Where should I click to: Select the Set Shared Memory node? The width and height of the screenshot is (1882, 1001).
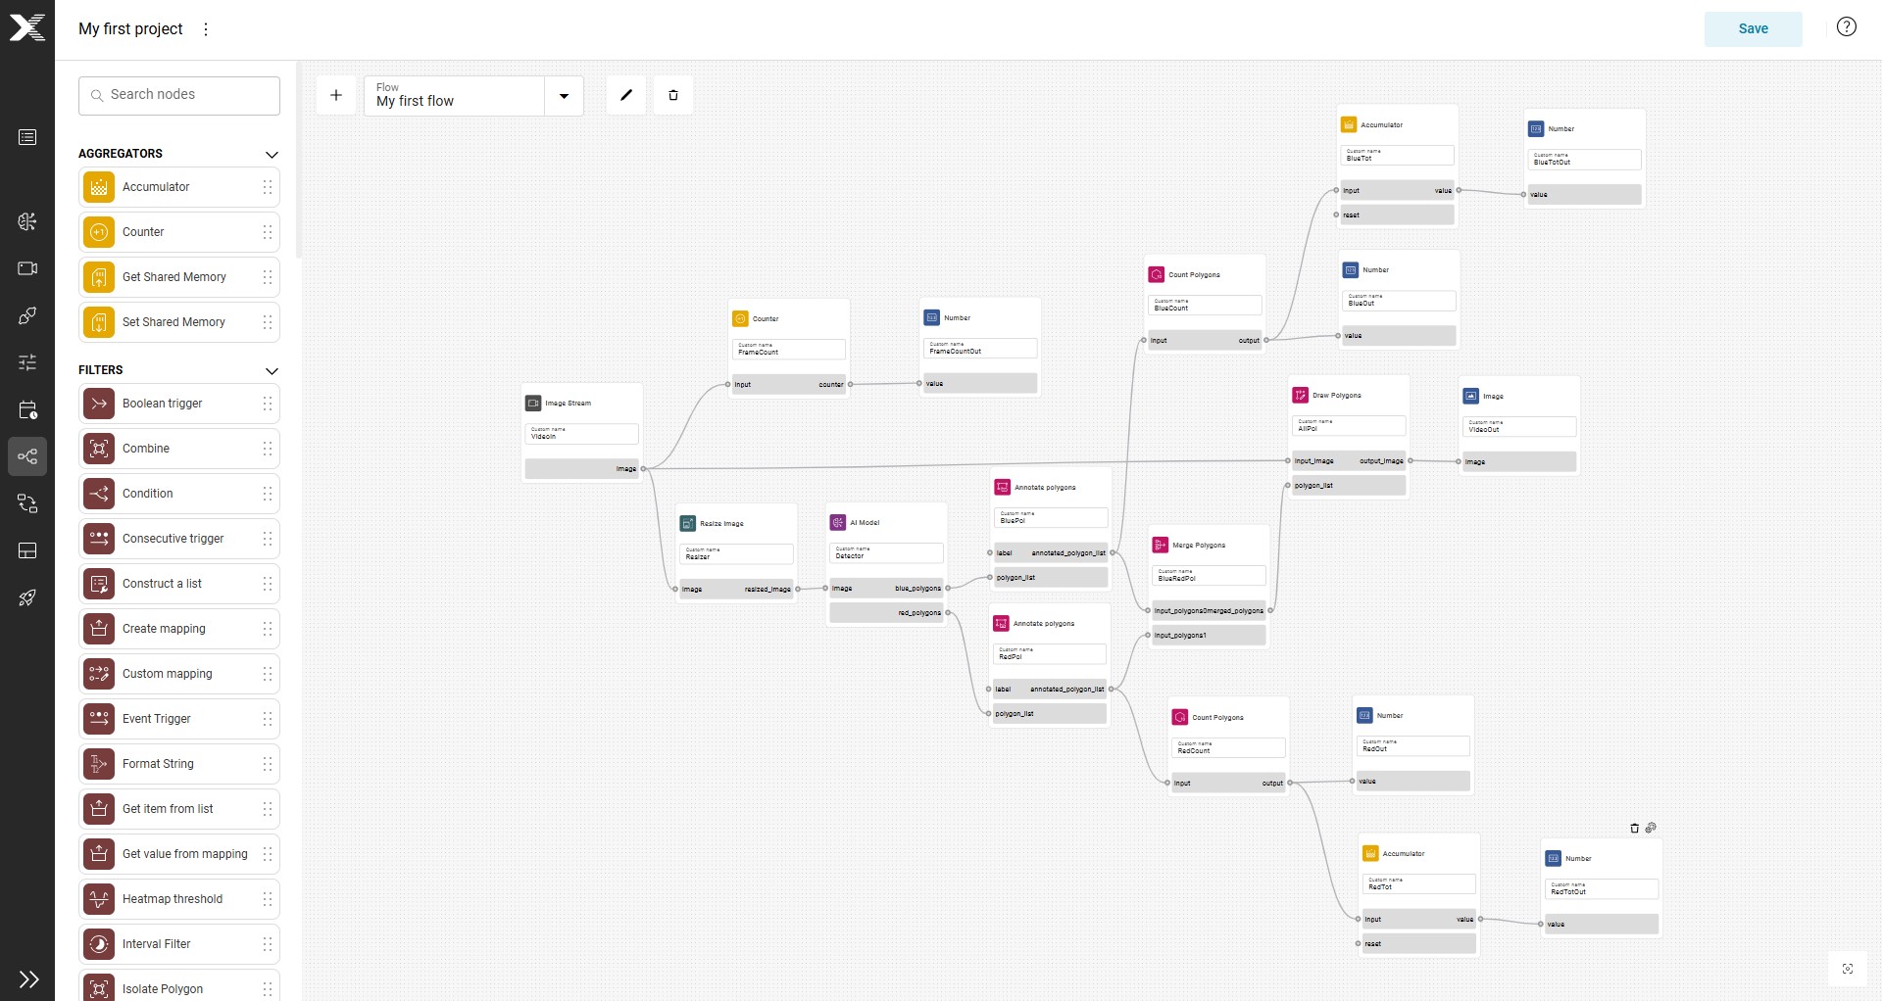coord(179,322)
